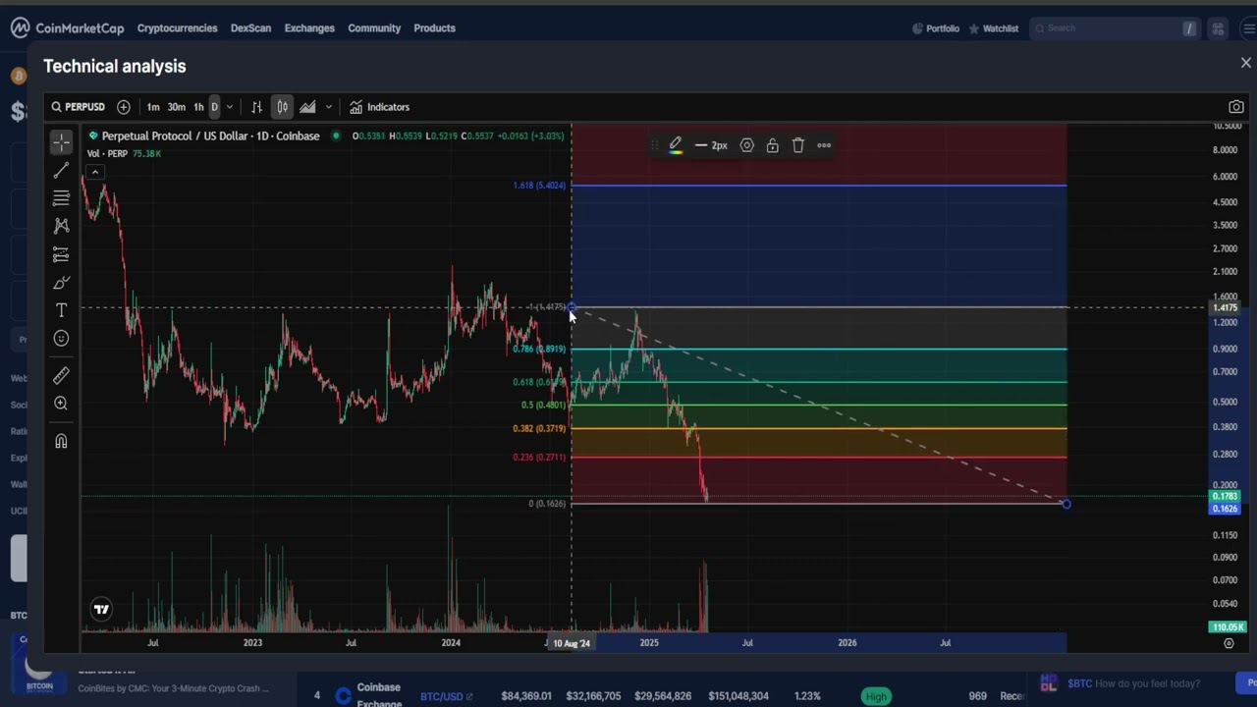This screenshot has height=707, width=1257.
Task: Click the green market status dot
Action: (x=336, y=136)
